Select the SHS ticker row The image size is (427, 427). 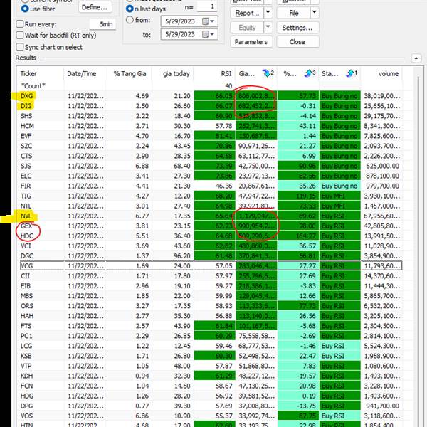[x=210, y=116]
